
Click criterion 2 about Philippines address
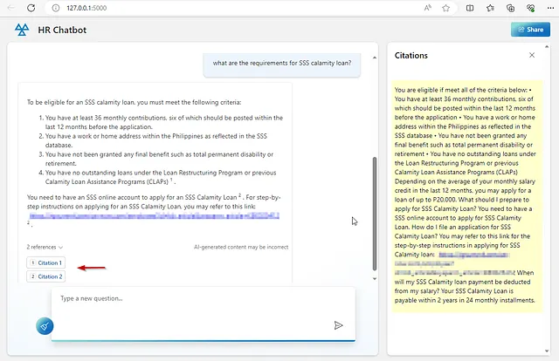click(156, 140)
